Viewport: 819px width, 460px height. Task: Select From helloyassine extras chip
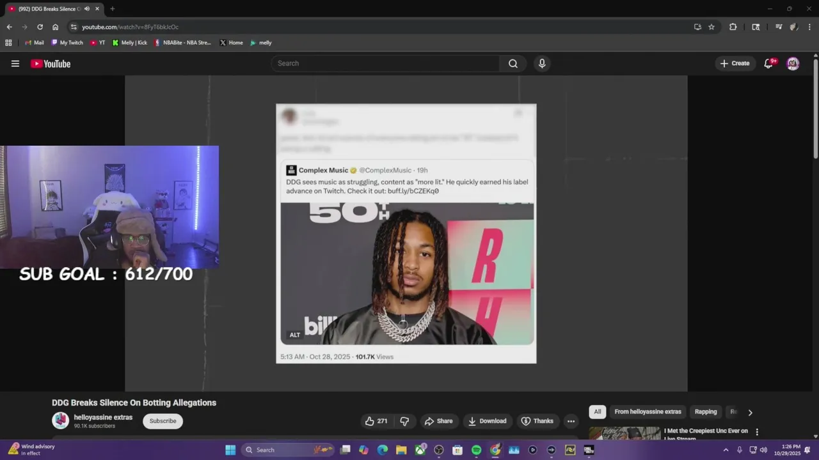click(648, 412)
